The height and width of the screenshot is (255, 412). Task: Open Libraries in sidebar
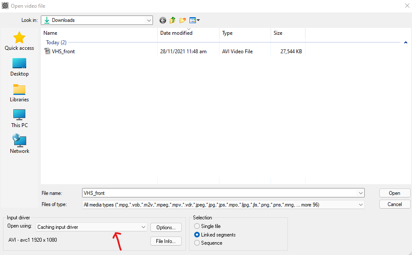(19, 93)
